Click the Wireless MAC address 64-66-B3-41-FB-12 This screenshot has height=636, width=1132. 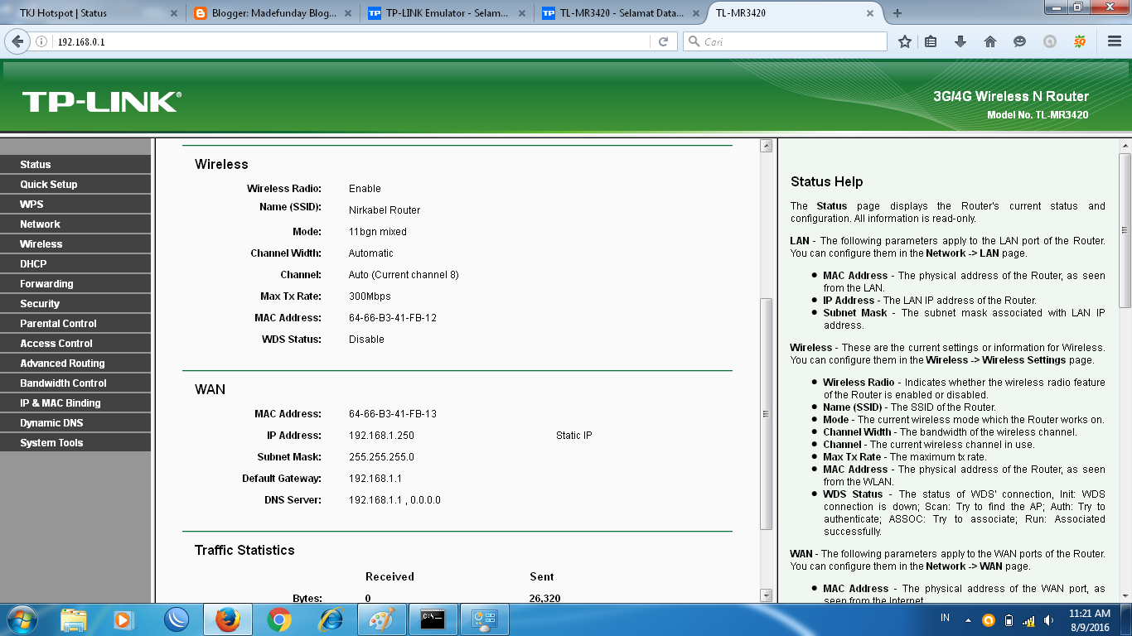(393, 318)
